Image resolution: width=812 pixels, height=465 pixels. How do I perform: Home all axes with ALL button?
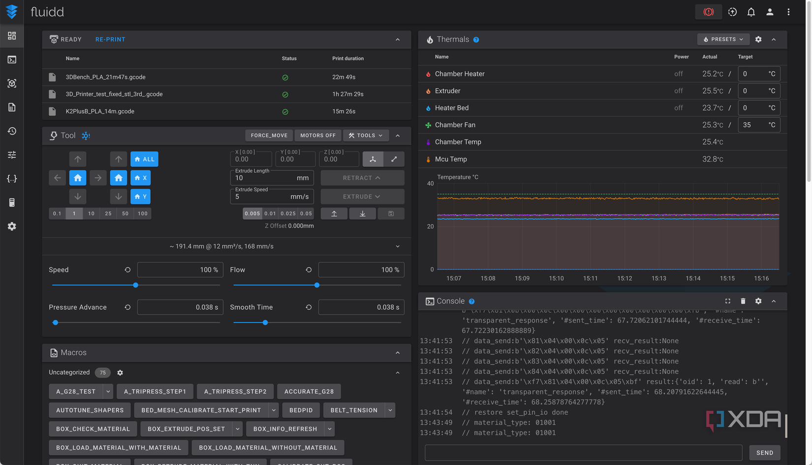144,159
